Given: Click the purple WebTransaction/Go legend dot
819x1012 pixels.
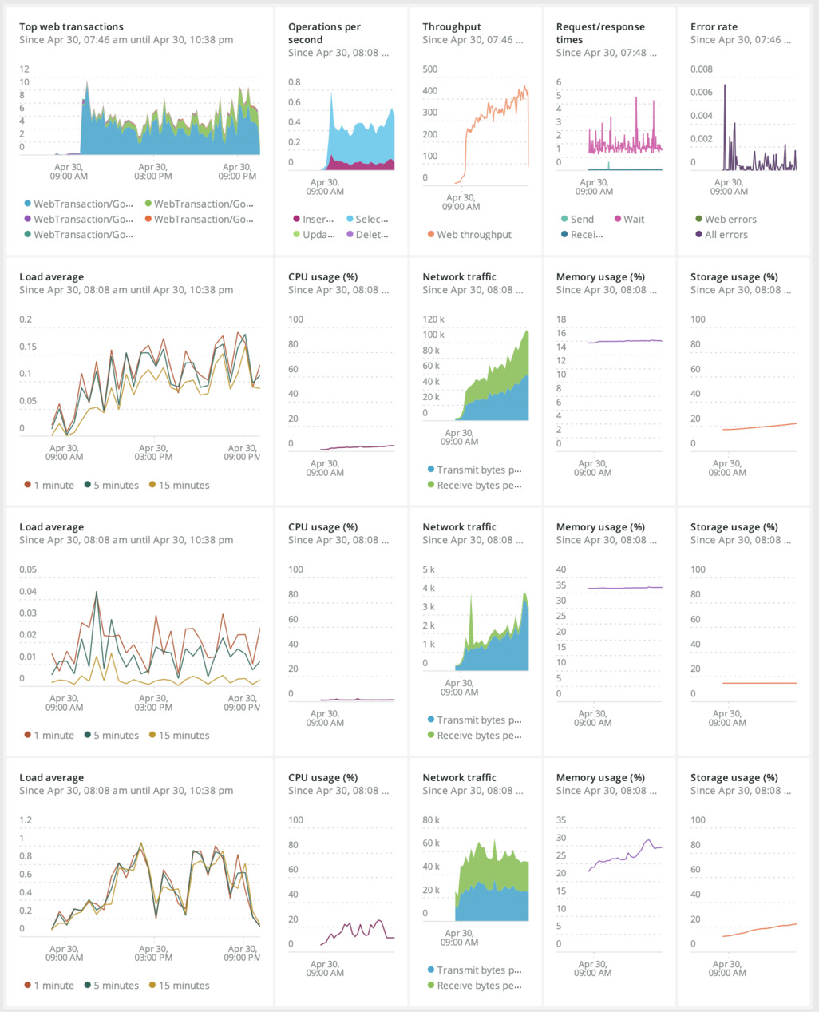Looking at the screenshot, I should 28,220.
